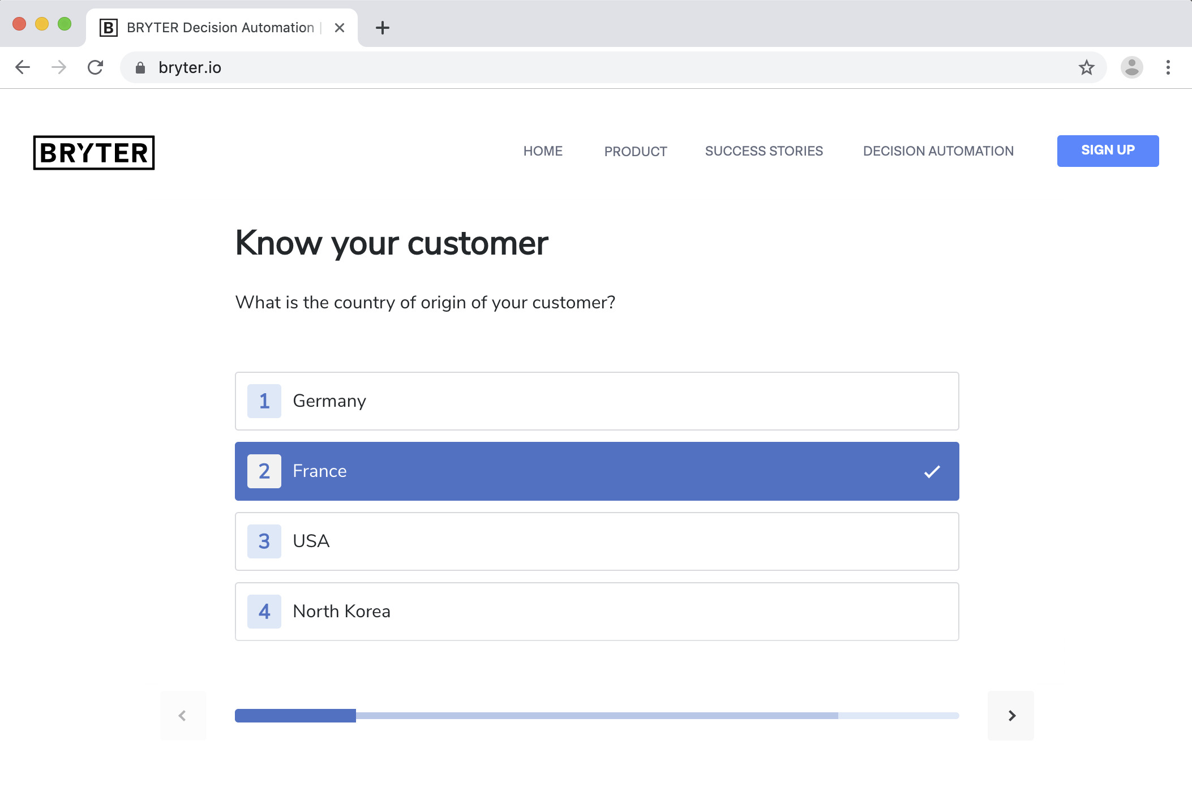This screenshot has height=800, width=1192.
Task: Click the country of origin question text
Action: point(425,303)
